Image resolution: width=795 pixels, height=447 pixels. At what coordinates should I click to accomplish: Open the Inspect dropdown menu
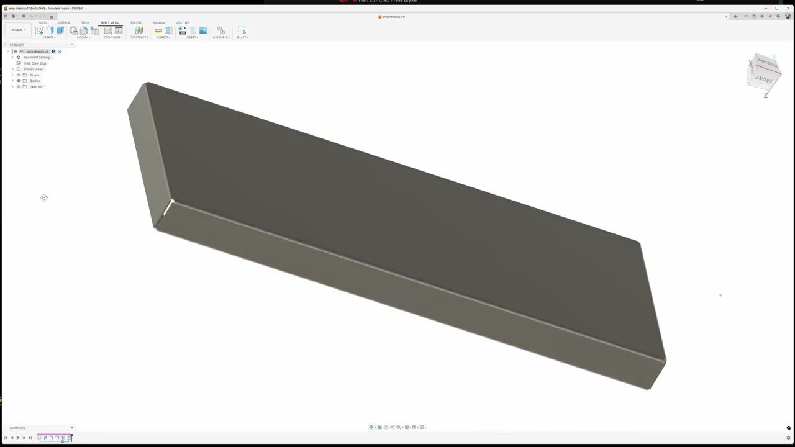tap(163, 37)
